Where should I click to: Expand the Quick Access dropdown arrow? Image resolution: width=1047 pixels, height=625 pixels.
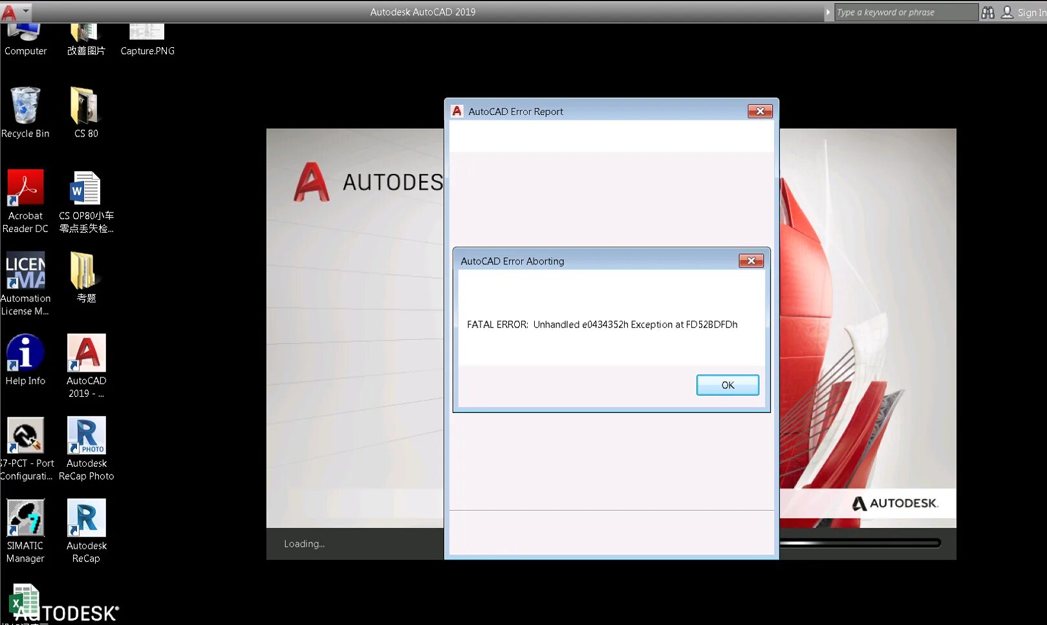click(x=26, y=11)
